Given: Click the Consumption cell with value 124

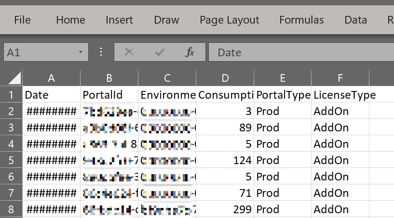Looking at the screenshot, I should [x=225, y=160].
